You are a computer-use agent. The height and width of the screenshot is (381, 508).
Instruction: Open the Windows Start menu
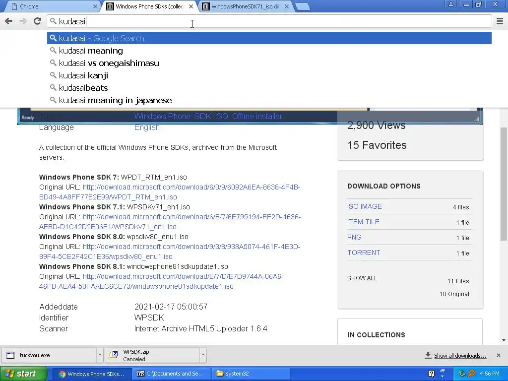[23, 374]
